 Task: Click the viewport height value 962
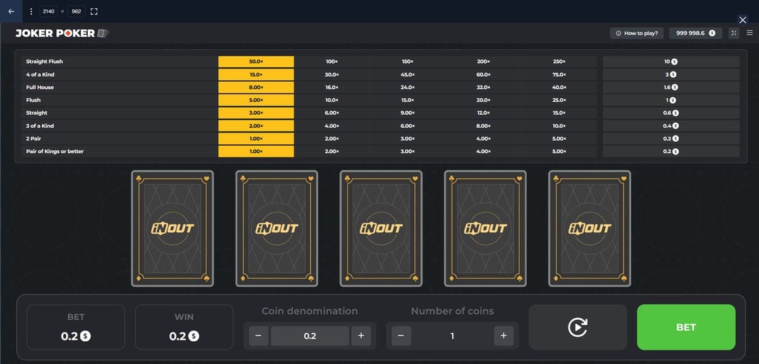[76, 11]
